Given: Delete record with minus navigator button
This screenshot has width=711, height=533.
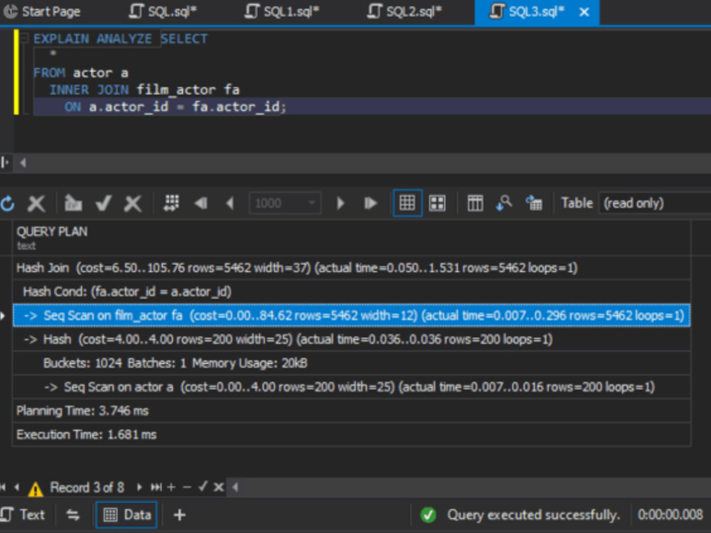Looking at the screenshot, I should (x=187, y=488).
